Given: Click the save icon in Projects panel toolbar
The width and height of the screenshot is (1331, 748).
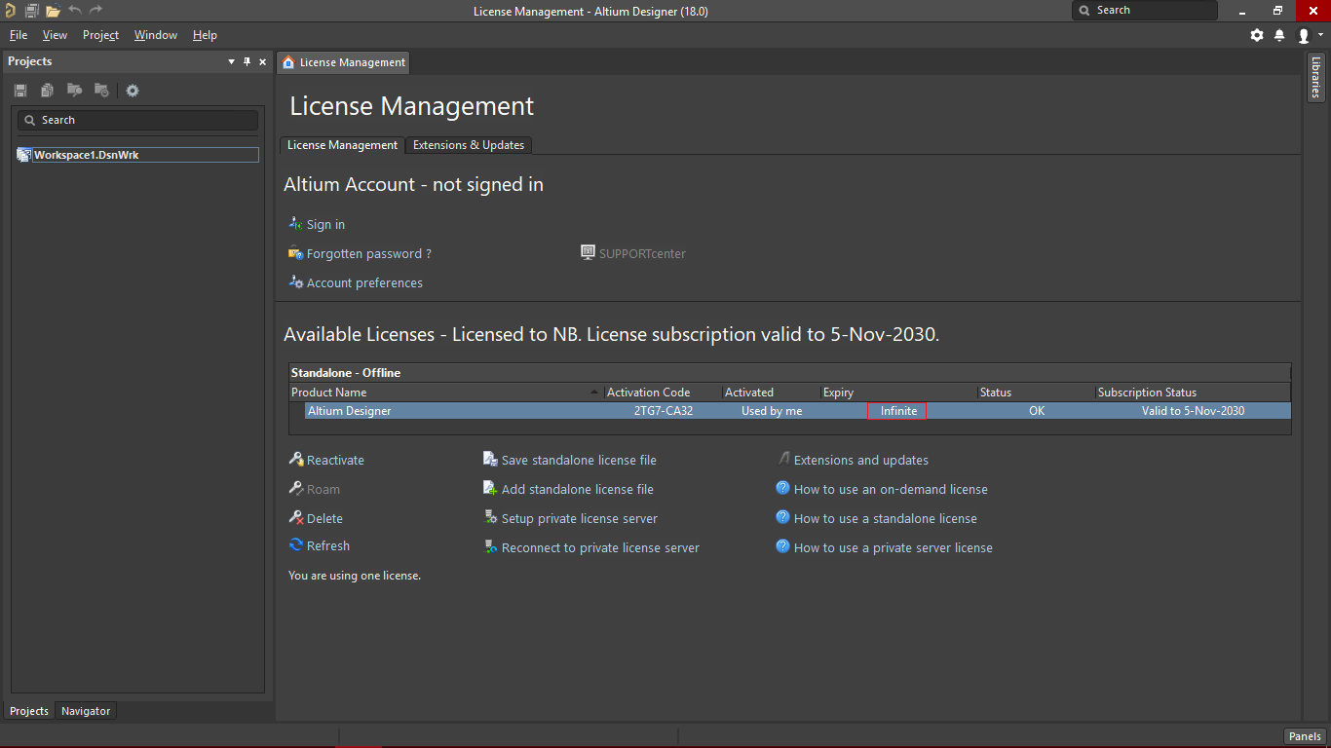Looking at the screenshot, I should click(20, 91).
